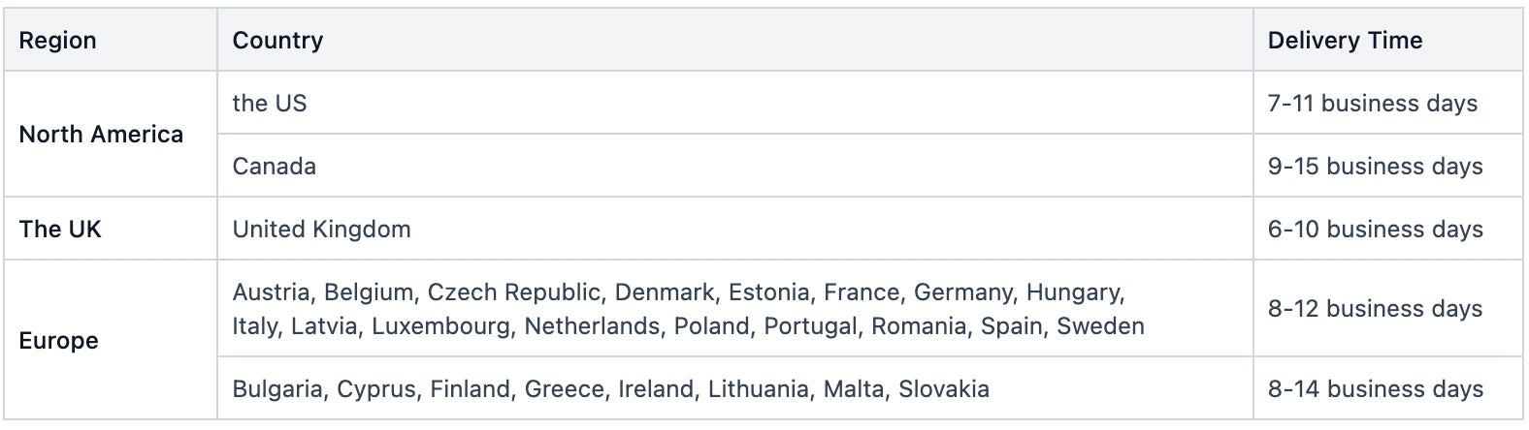The width and height of the screenshot is (1529, 430).
Task: Click the US country cell
Action: [270, 104]
